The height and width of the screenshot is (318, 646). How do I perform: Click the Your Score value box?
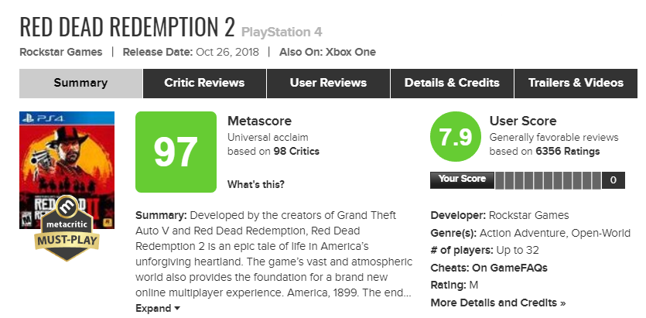coord(613,180)
